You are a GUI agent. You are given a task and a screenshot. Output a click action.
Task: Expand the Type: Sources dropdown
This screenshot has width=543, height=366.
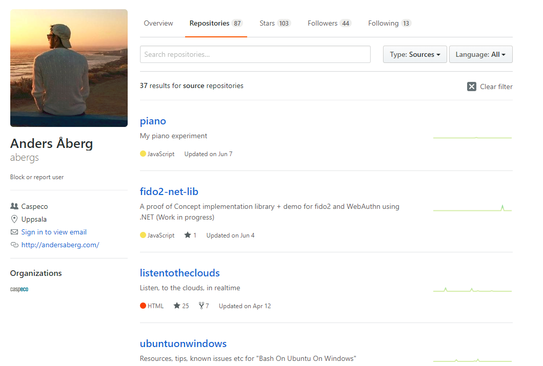415,54
